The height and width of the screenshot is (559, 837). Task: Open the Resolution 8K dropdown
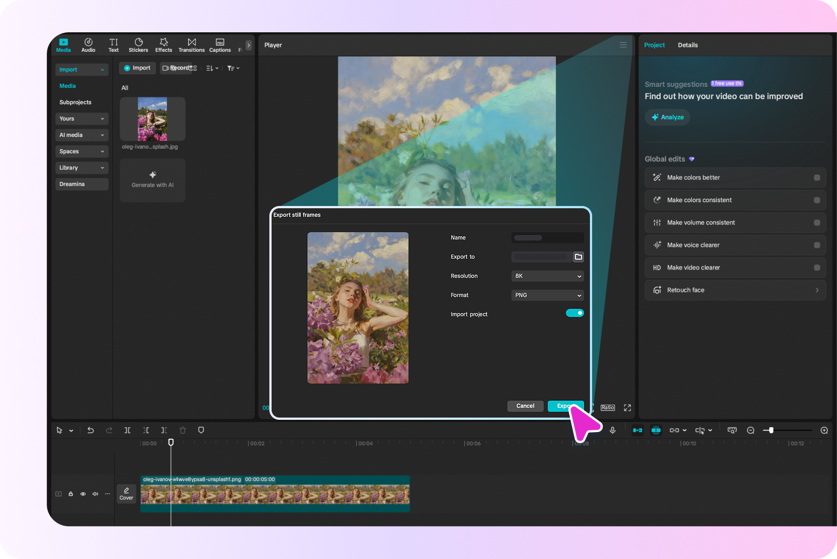click(x=547, y=276)
